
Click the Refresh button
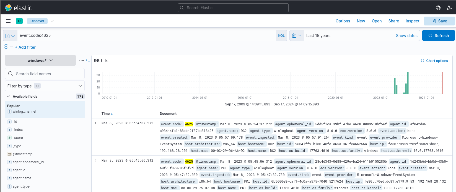pos(439,35)
